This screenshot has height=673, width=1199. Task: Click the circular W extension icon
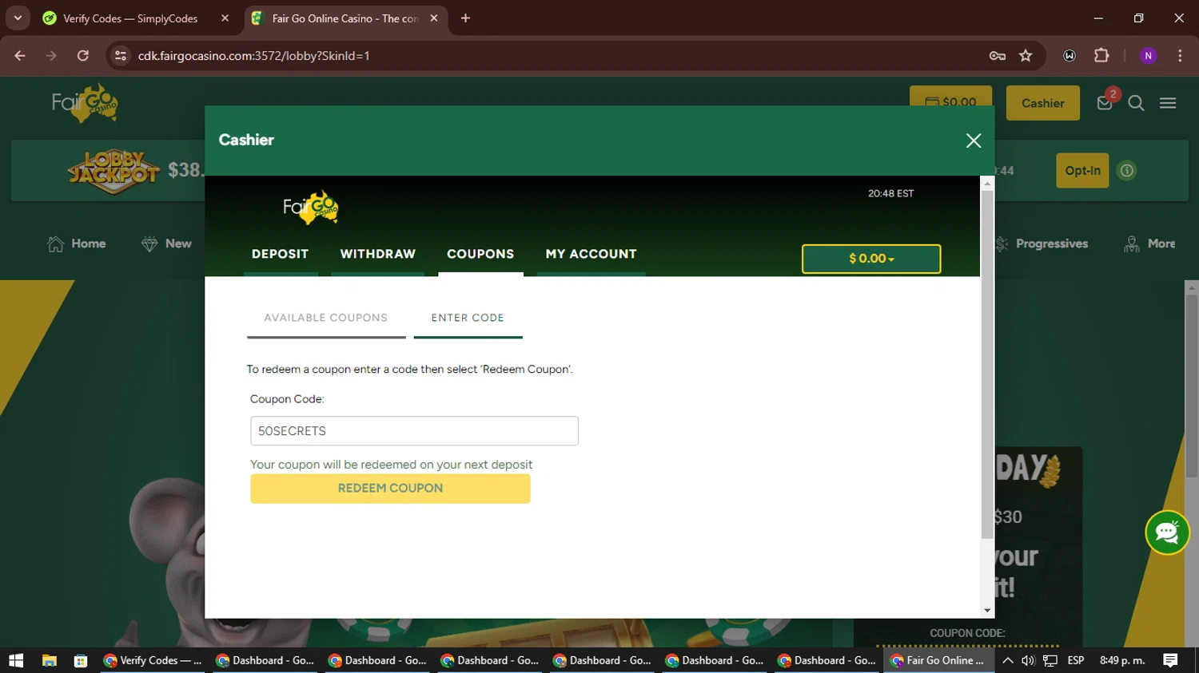pyautogui.click(x=1070, y=56)
